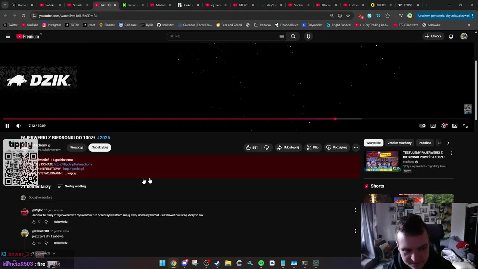Open the Chrome extensions puzzle icon
The width and height of the screenshot is (478, 269).
(x=387, y=16)
